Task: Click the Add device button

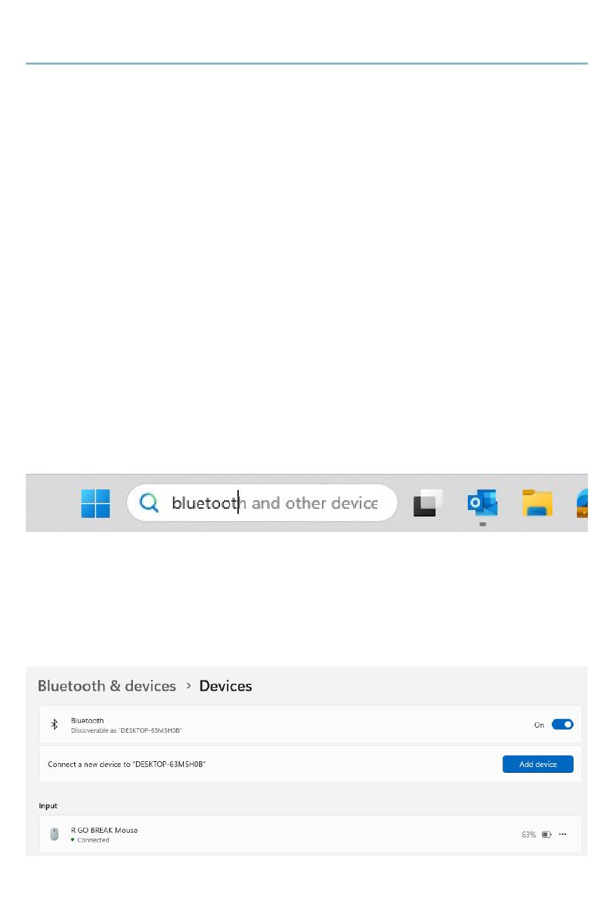Action: coord(538,764)
